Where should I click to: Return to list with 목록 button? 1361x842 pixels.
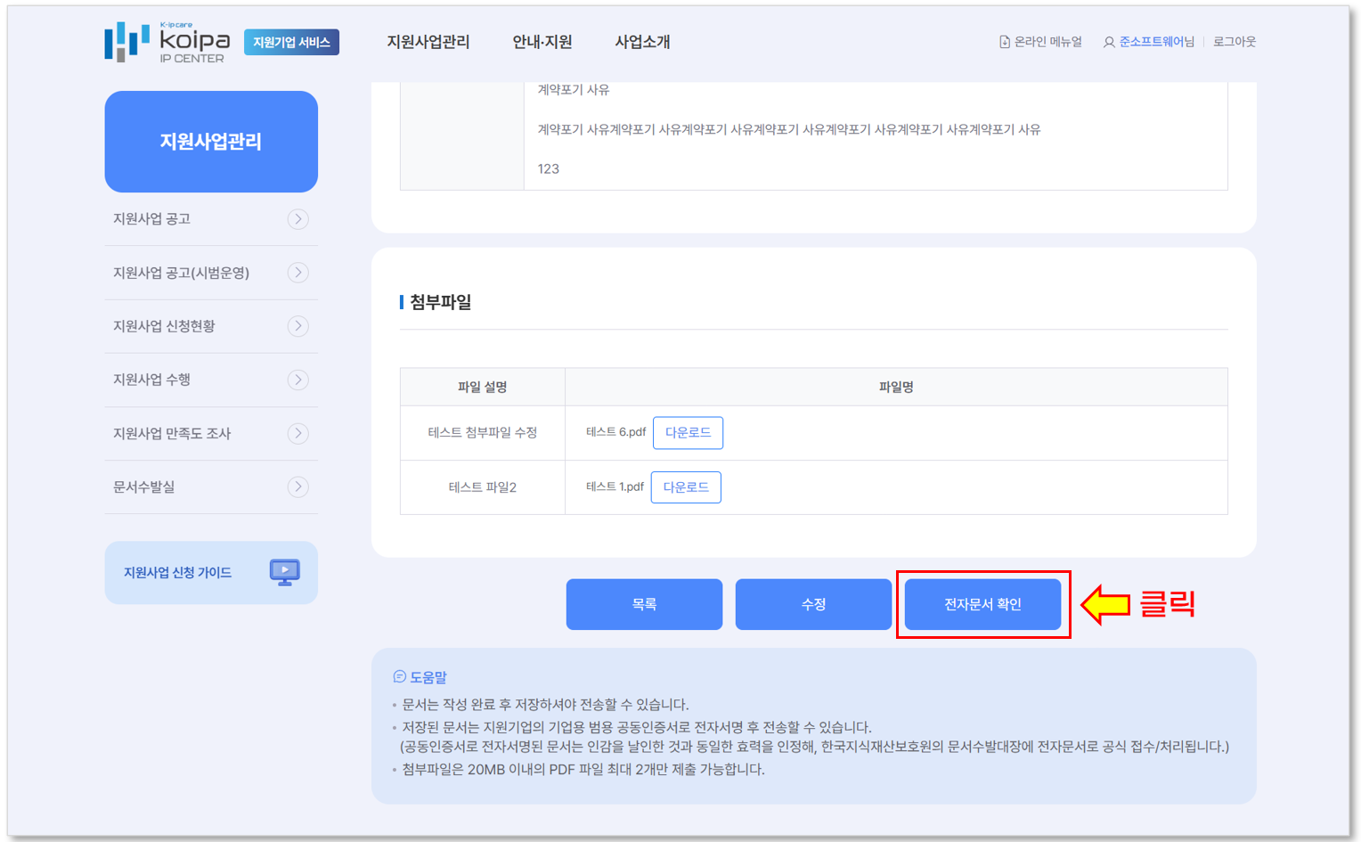644,604
